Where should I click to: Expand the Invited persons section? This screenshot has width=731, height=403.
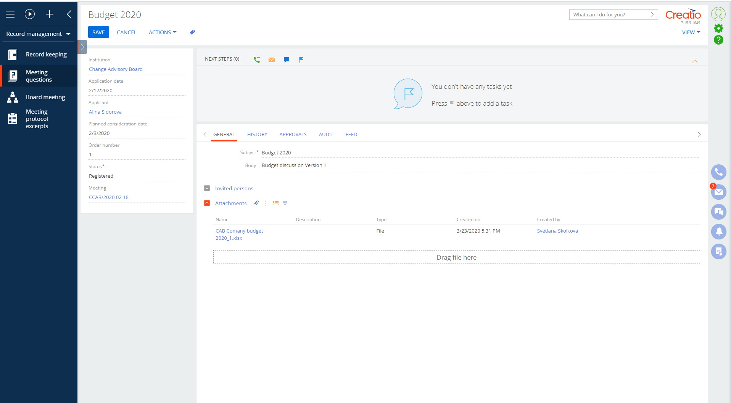[x=207, y=188]
